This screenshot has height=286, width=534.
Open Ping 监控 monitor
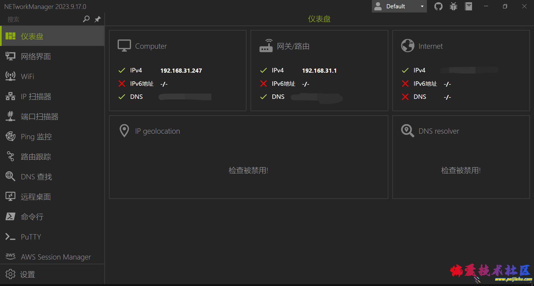pyautogui.click(x=36, y=137)
